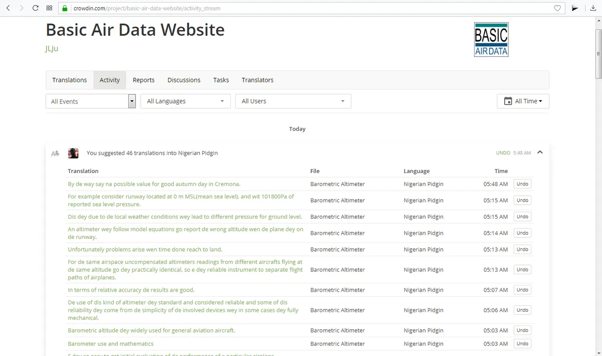Image resolution: width=602 pixels, height=356 pixels.
Task: Open 'By de way say na possible value' translation
Action: (x=154, y=184)
